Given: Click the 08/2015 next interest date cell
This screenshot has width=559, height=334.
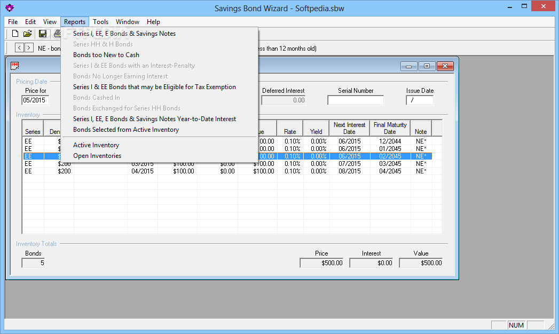Looking at the screenshot, I should 349,171.
